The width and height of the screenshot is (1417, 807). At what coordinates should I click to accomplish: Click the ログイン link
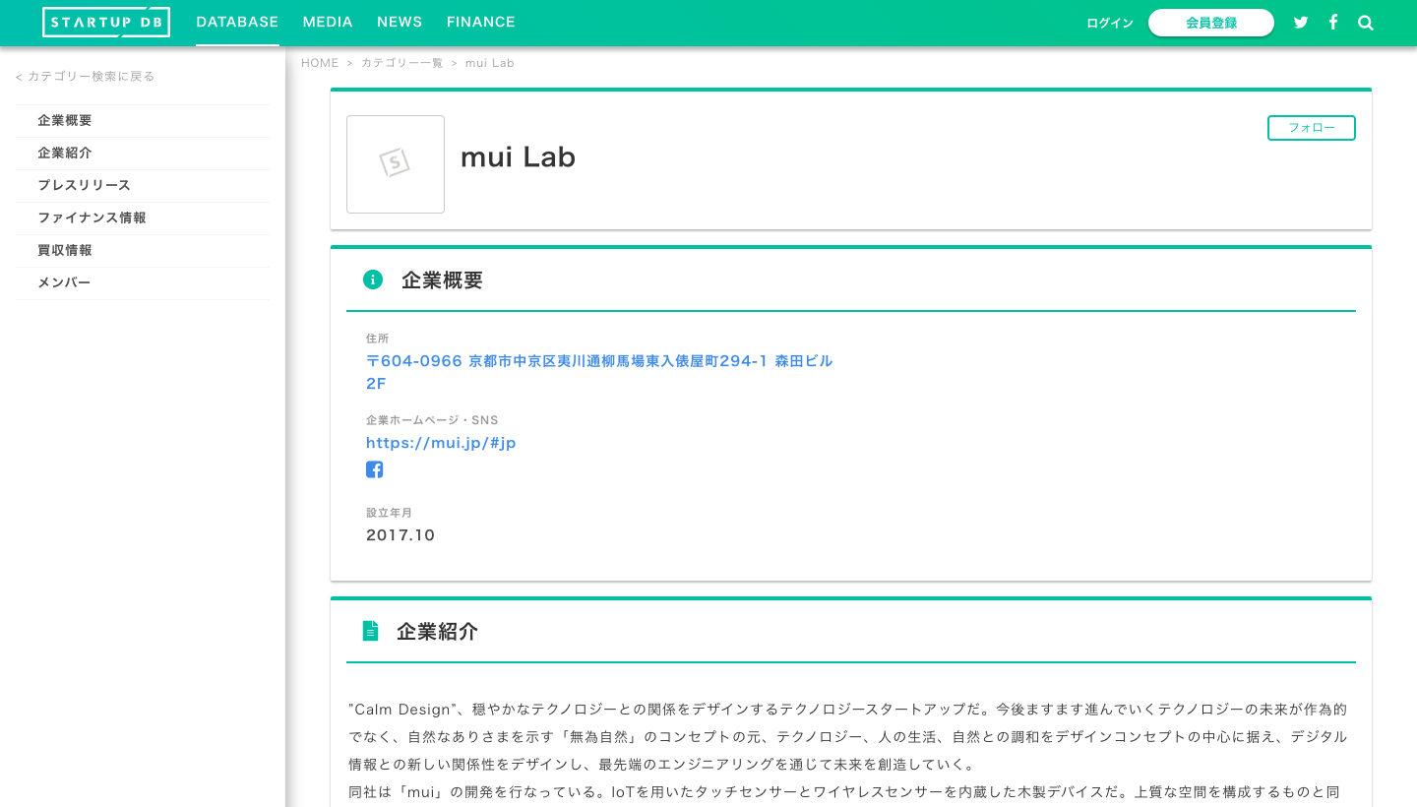coord(1110,23)
